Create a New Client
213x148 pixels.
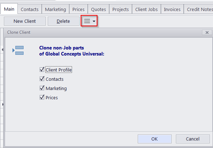click(25, 21)
